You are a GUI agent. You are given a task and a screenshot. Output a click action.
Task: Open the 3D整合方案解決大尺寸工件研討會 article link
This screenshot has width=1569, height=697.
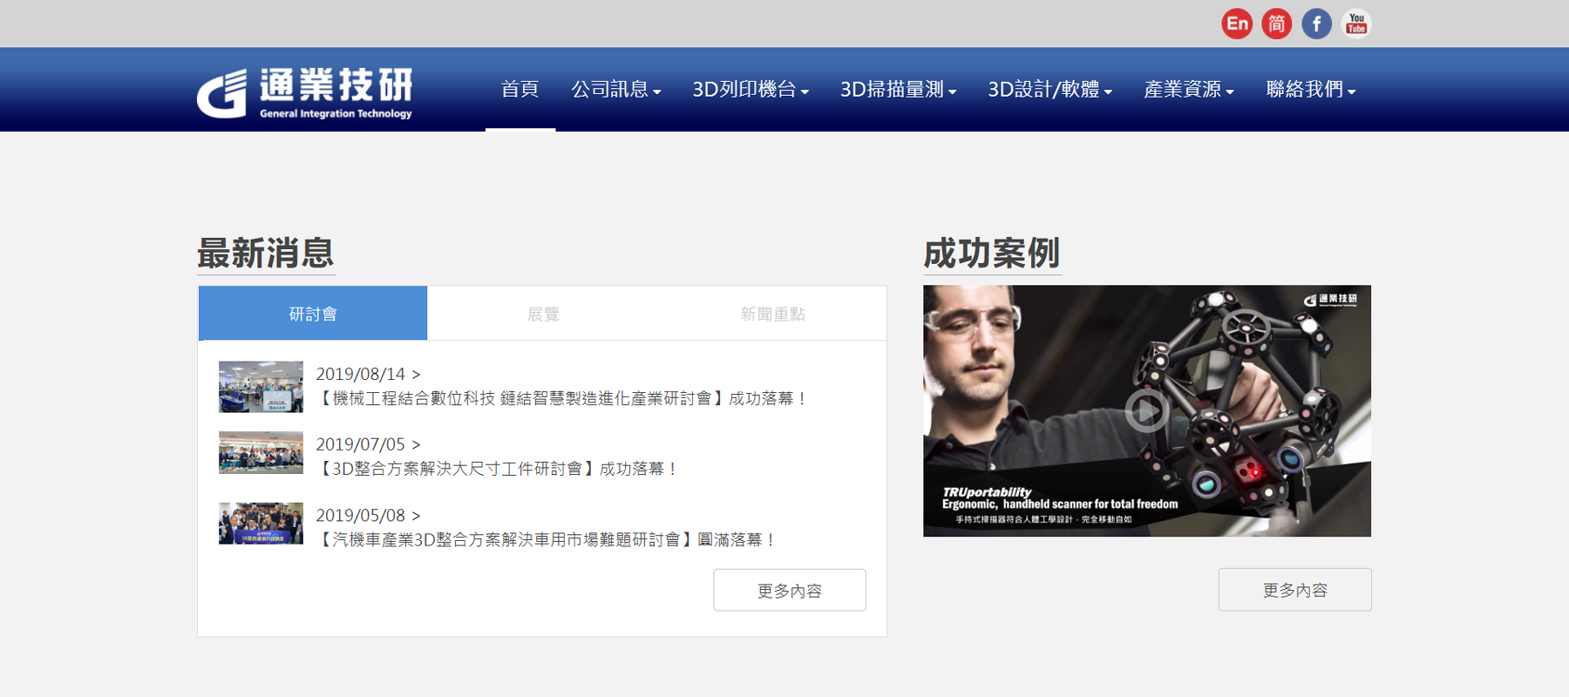point(498,469)
